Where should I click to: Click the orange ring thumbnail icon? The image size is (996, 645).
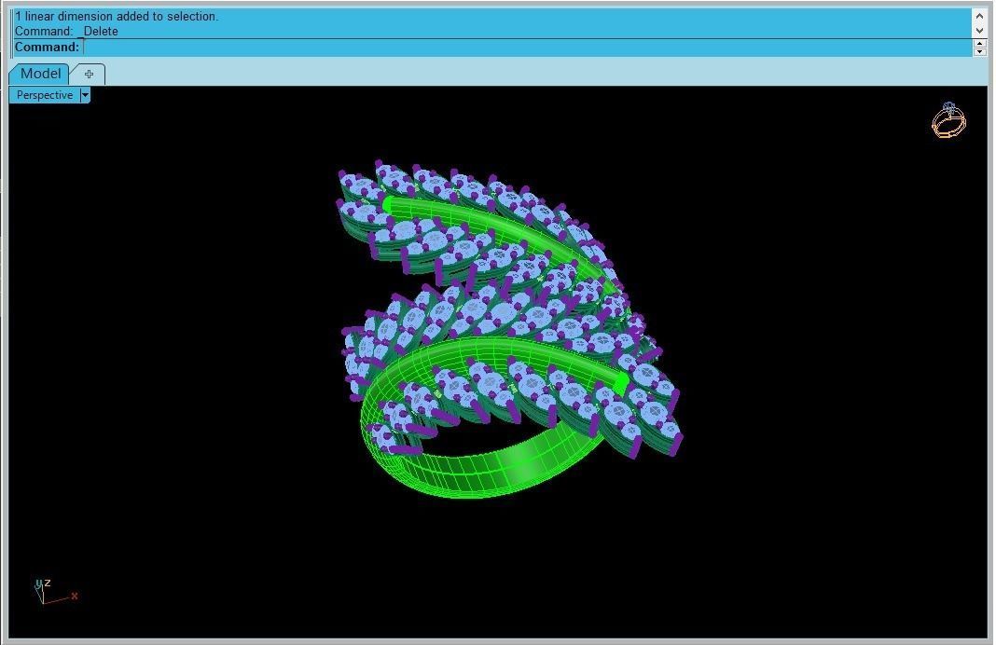pyautogui.click(x=948, y=119)
